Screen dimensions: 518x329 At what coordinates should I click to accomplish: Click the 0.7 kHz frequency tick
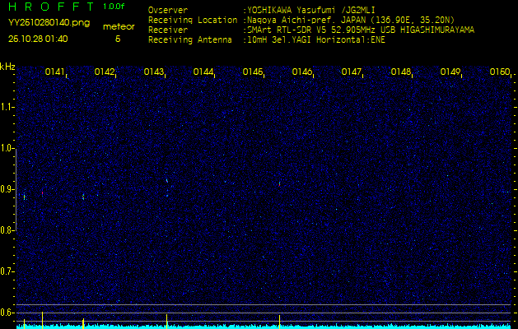point(7,271)
